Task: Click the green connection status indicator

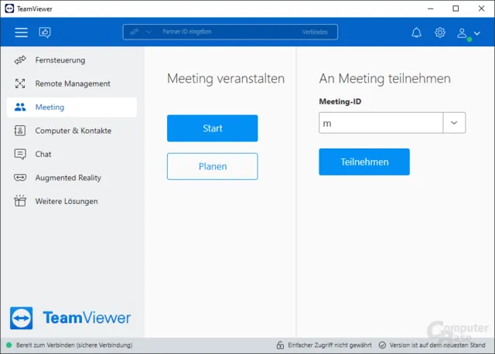Action: click(x=9, y=345)
